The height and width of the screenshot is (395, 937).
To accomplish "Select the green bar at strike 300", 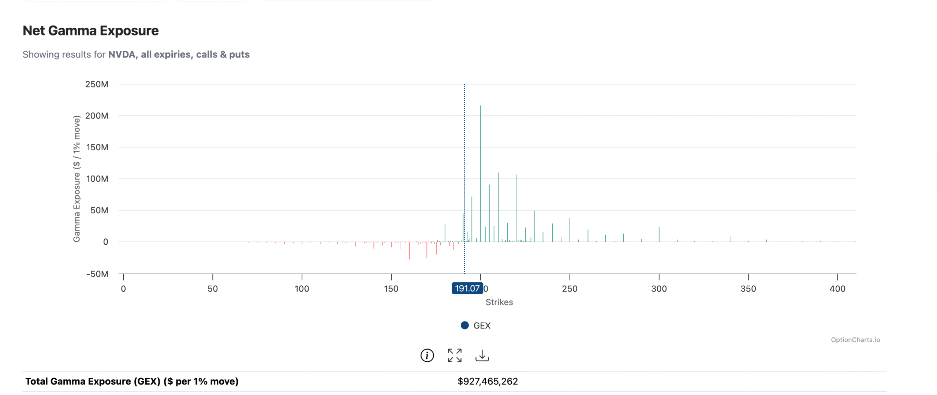I will (x=659, y=234).
